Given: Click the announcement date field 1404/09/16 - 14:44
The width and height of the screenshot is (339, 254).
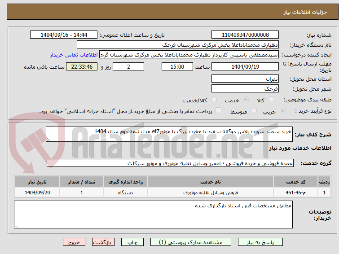Looking at the screenshot, I should click(64, 35).
